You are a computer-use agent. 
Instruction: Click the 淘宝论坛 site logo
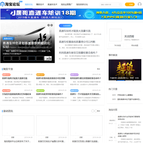[10, 4]
